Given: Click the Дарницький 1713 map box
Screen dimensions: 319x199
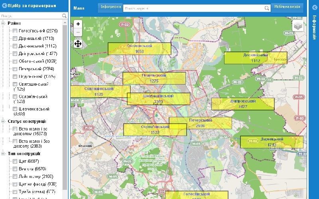Looking at the screenshot, I should (272, 142).
